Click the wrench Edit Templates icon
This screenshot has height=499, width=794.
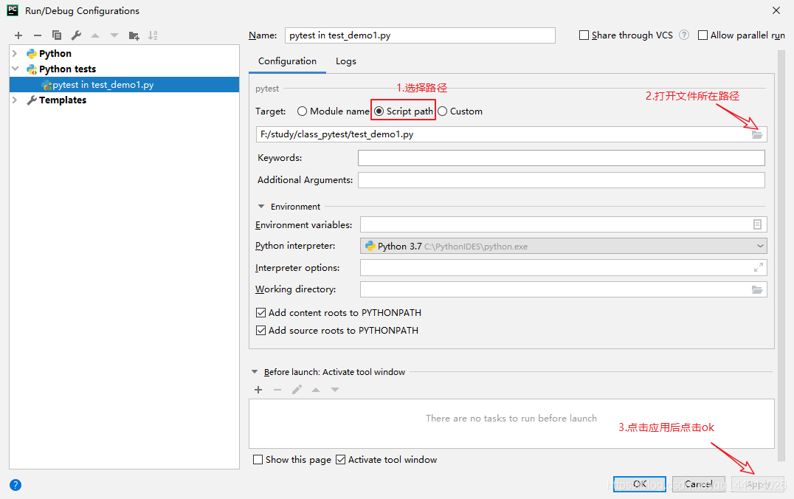[x=76, y=35]
